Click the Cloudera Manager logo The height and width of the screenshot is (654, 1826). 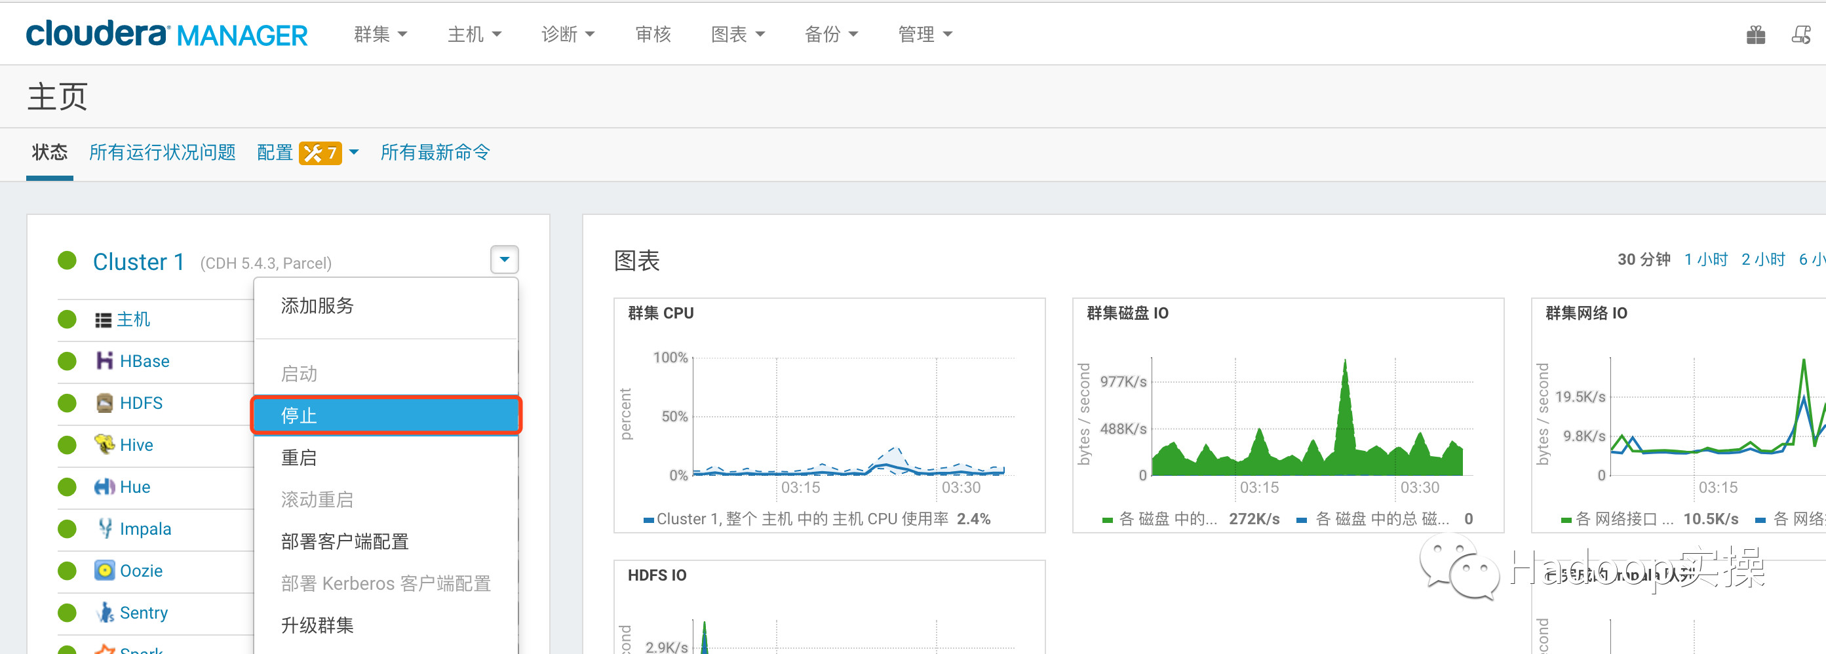[166, 33]
